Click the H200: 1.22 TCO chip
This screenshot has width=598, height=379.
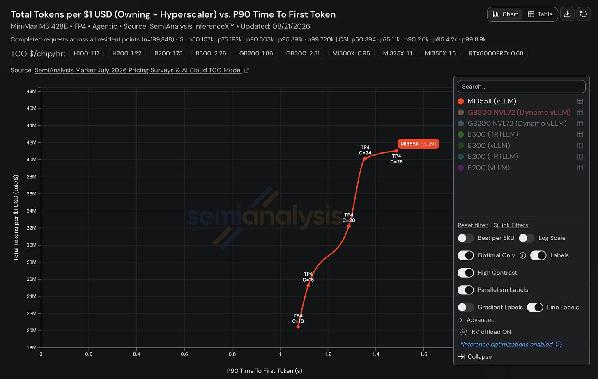pyautogui.click(x=127, y=53)
